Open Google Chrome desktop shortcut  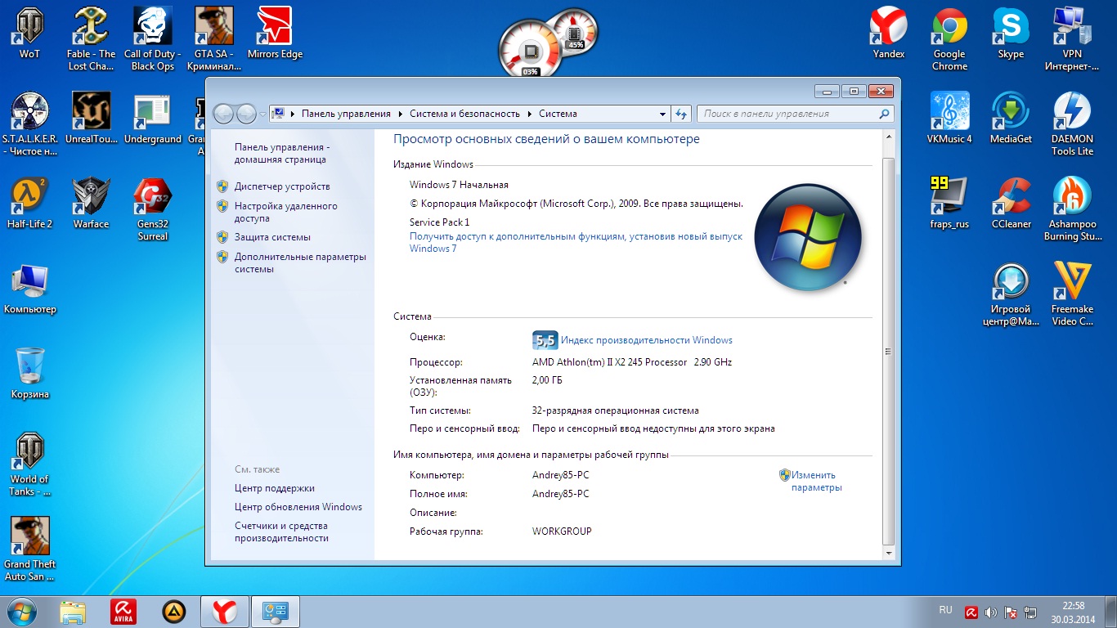click(949, 39)
